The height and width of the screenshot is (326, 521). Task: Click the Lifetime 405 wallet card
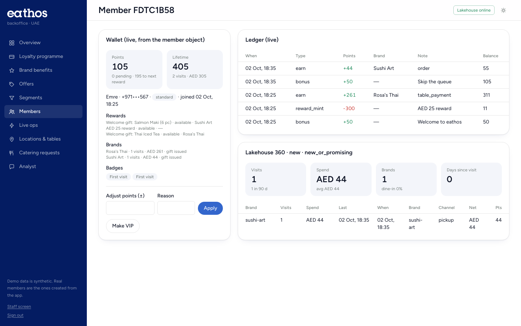[195, 70]
